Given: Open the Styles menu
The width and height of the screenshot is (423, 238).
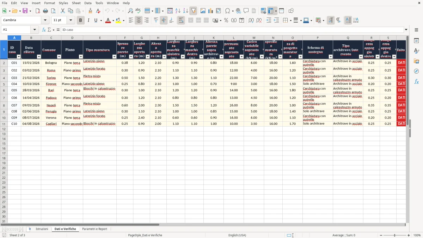Looking at the screenshot, I should [63, 3].
